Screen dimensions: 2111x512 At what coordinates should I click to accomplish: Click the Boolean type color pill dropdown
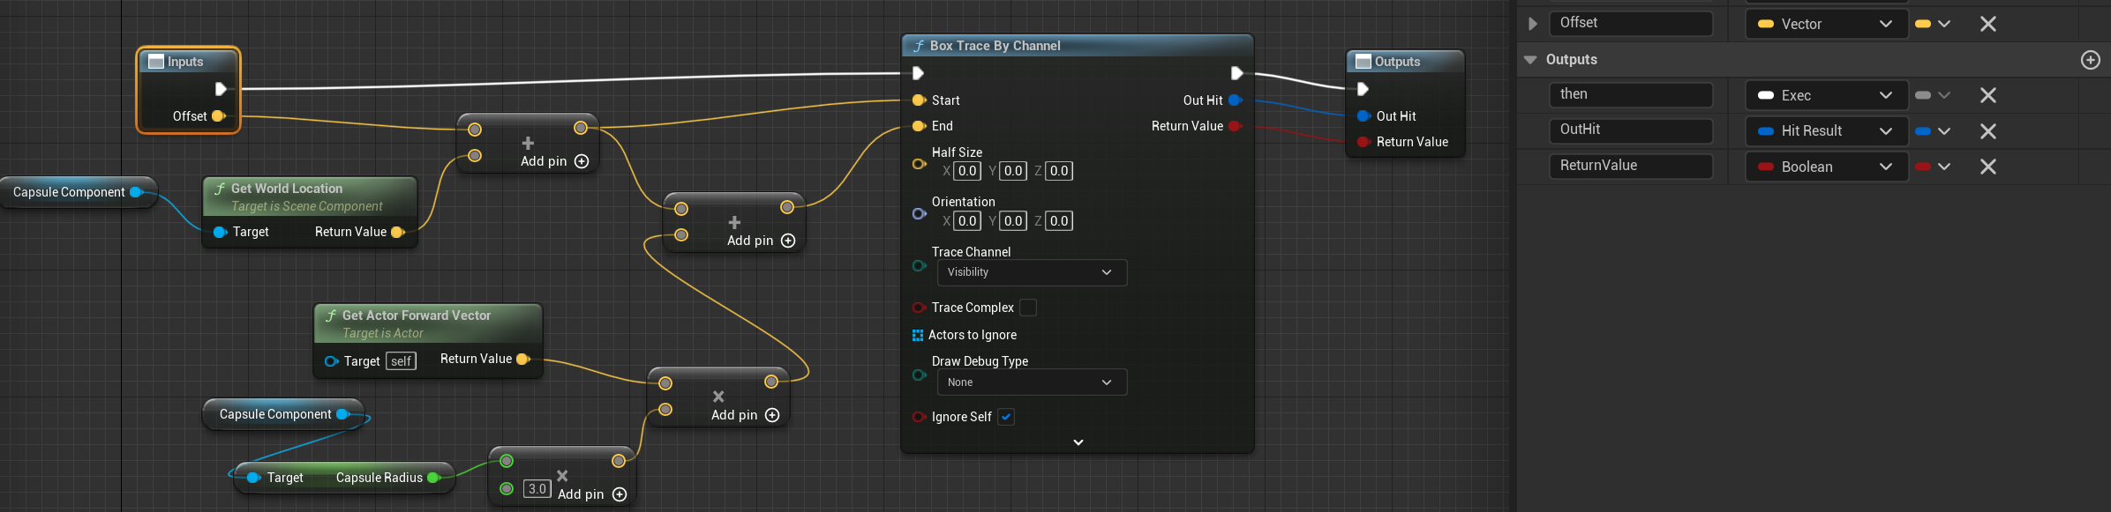coord(1932,167)
